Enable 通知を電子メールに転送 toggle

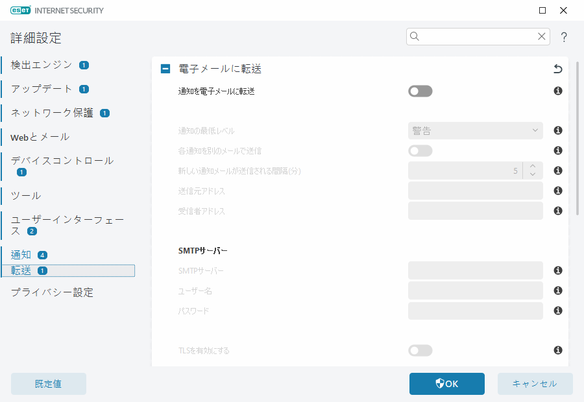[x=420, y=91]
